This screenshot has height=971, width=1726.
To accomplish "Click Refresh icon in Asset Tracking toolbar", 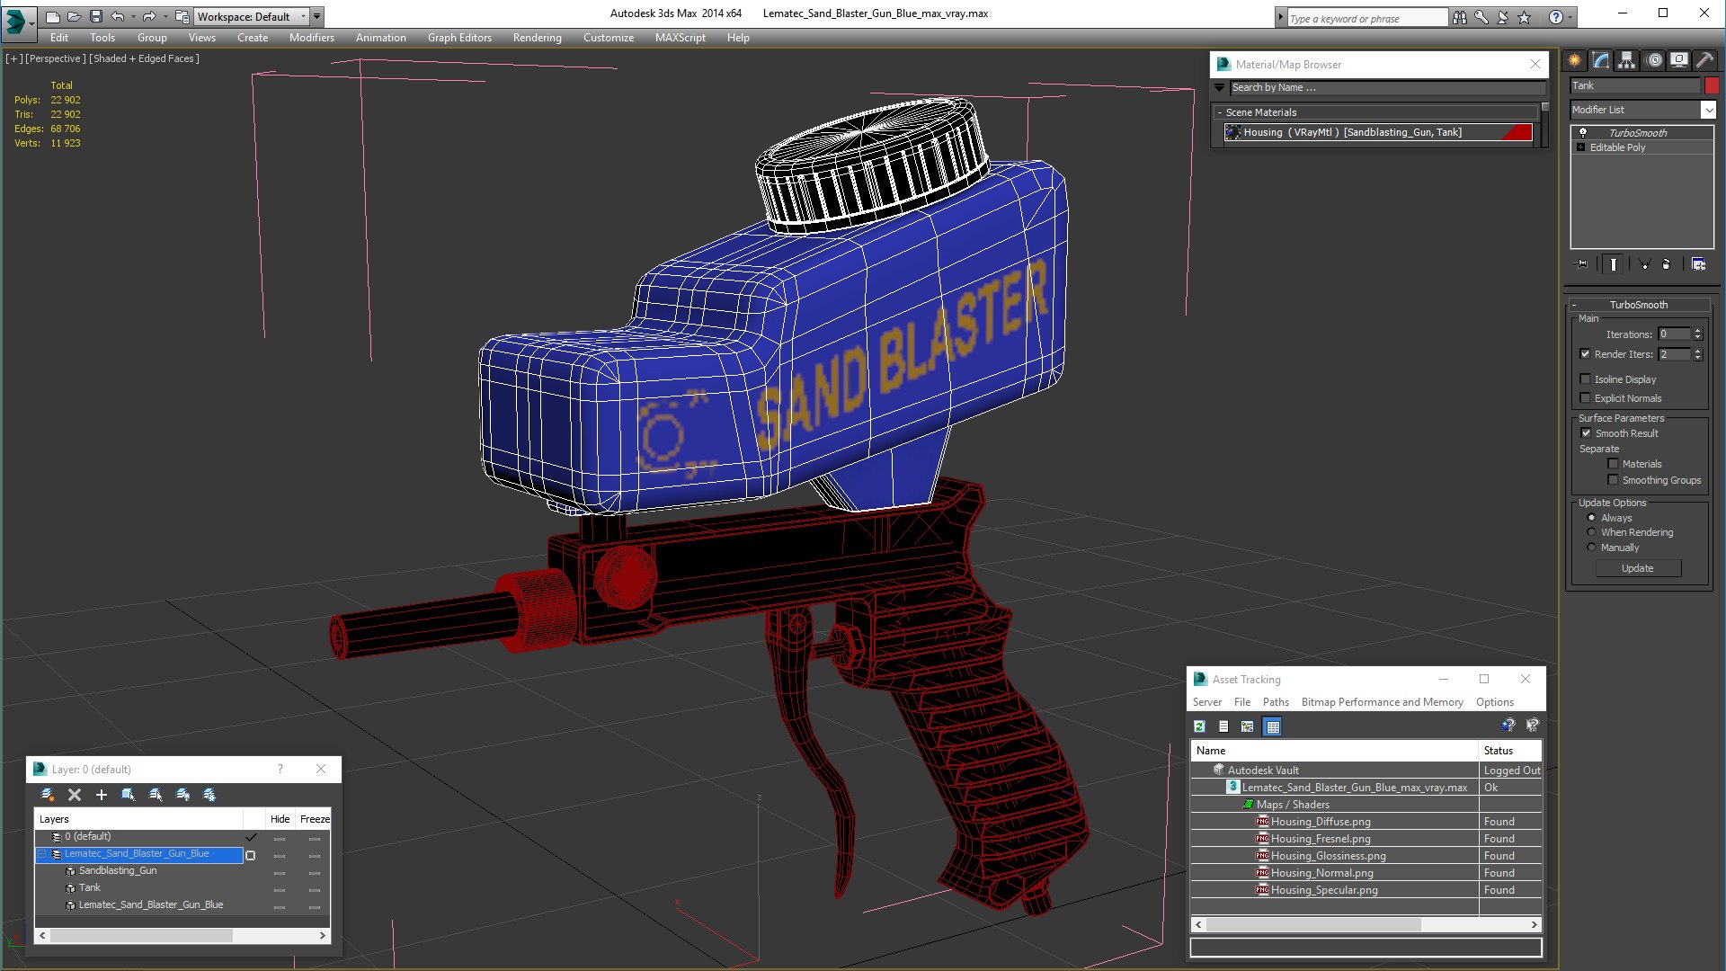I will click(x=1199, y=726).
